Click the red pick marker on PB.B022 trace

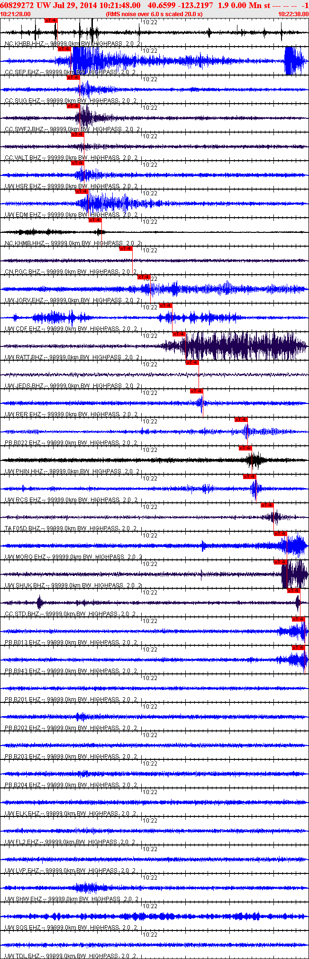tap(241, 420)
